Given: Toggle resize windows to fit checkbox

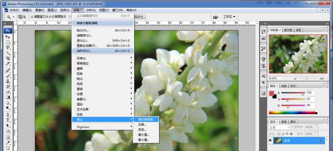Looking at the screenshot, I should [32, 17].
